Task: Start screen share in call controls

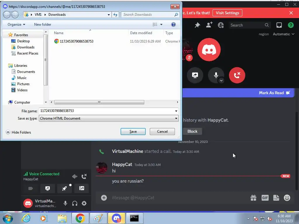Action: [195, 75]
